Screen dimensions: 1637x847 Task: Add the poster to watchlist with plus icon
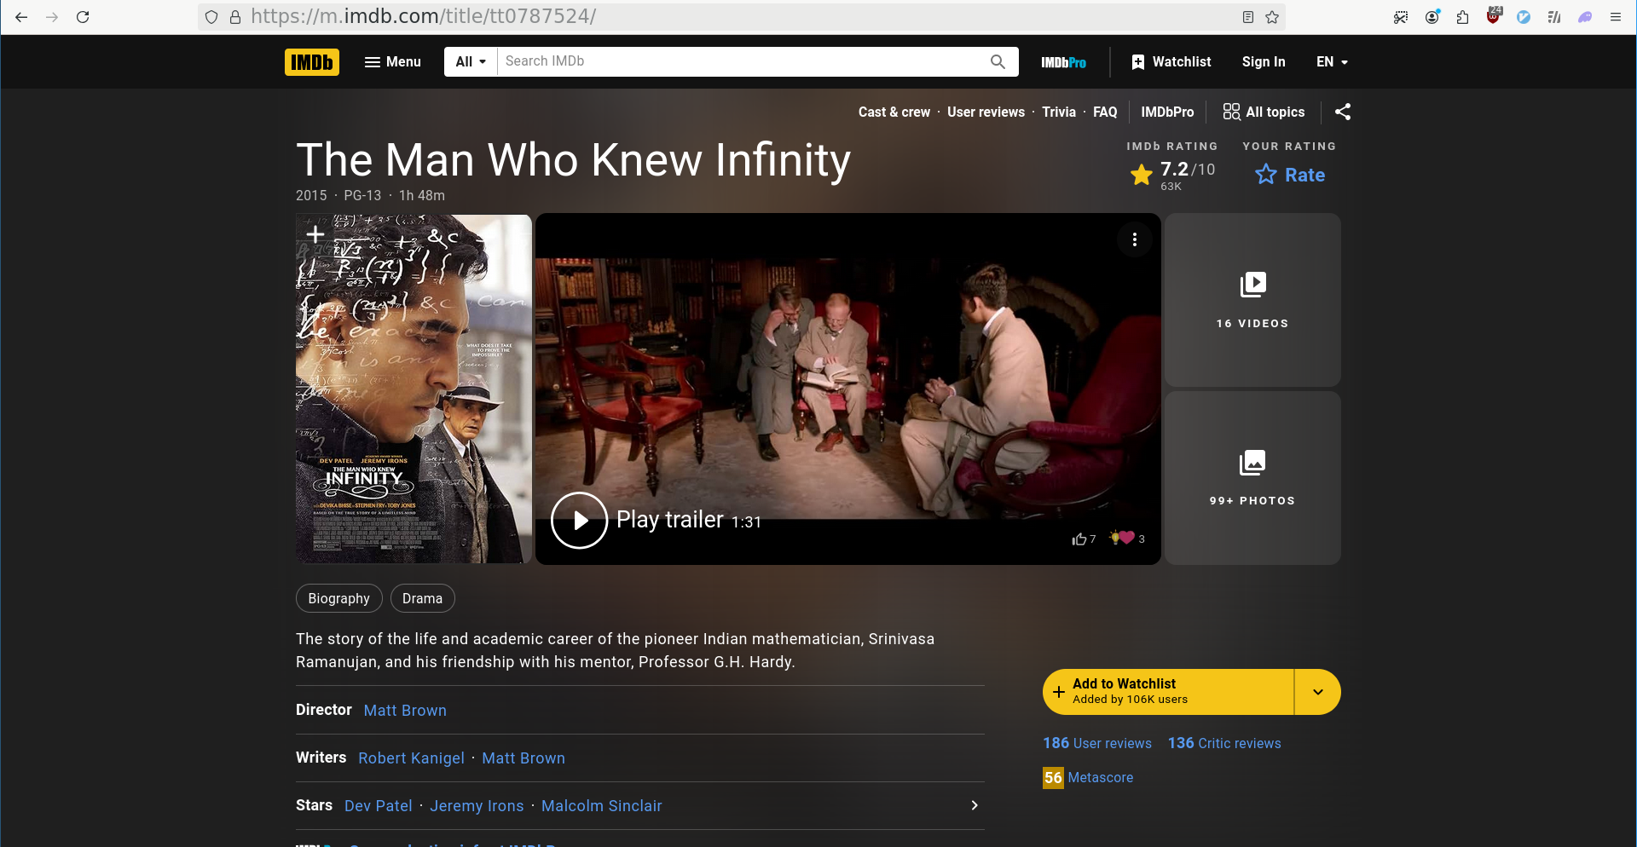(315, 233)
